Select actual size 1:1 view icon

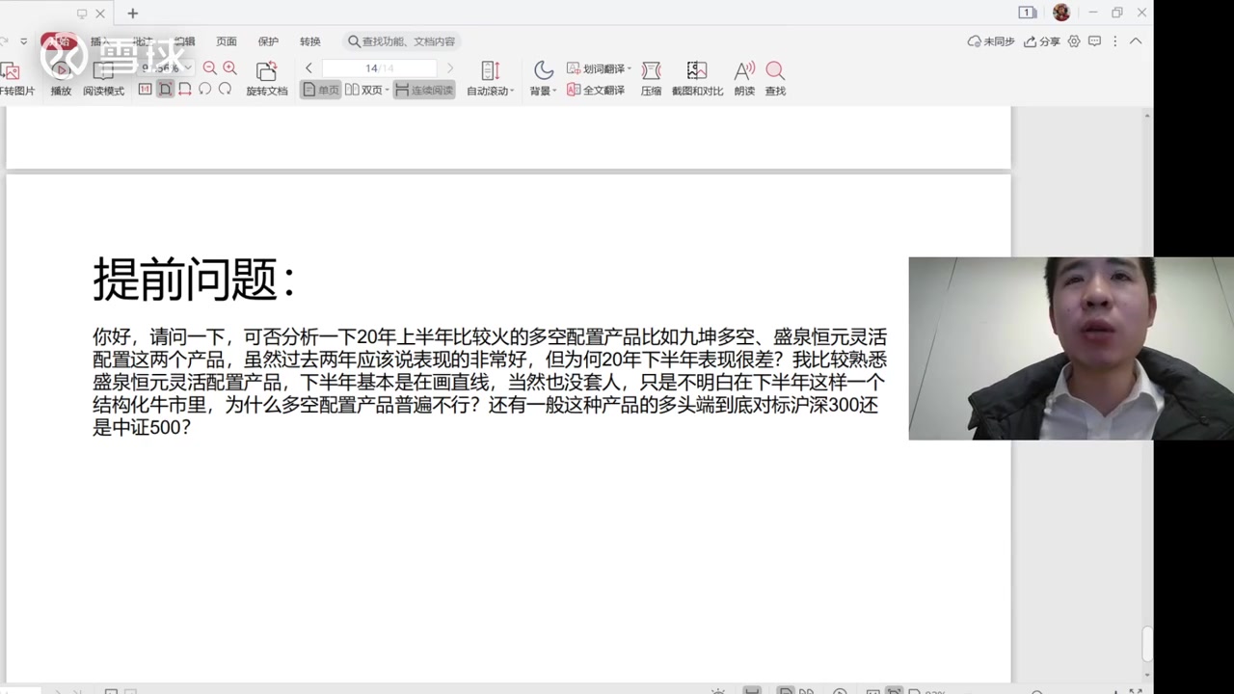click(146, 90)
